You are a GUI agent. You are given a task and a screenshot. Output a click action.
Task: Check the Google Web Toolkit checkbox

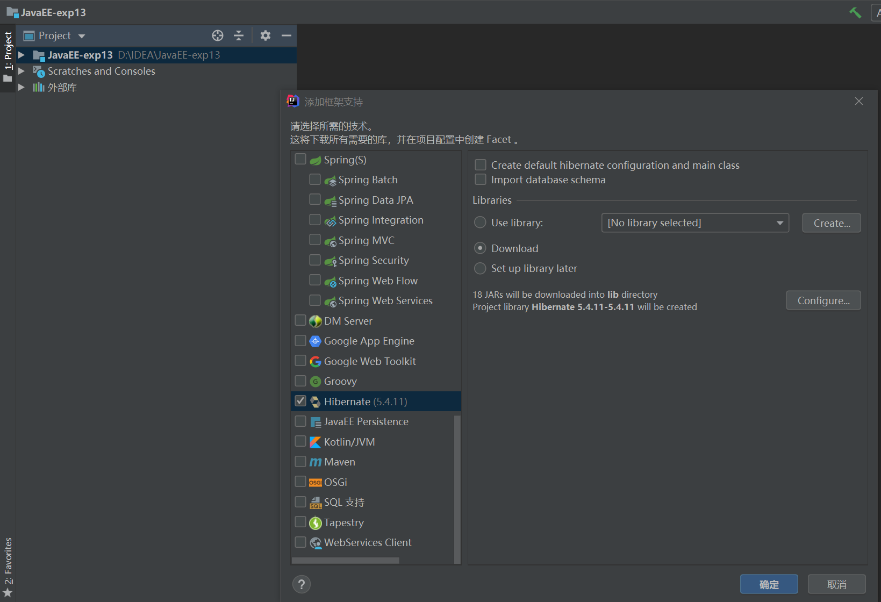[300, 361]
